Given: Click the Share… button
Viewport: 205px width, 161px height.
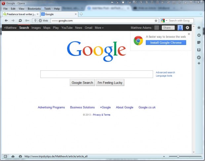Looking at the screenshot, I should point(168,28).
